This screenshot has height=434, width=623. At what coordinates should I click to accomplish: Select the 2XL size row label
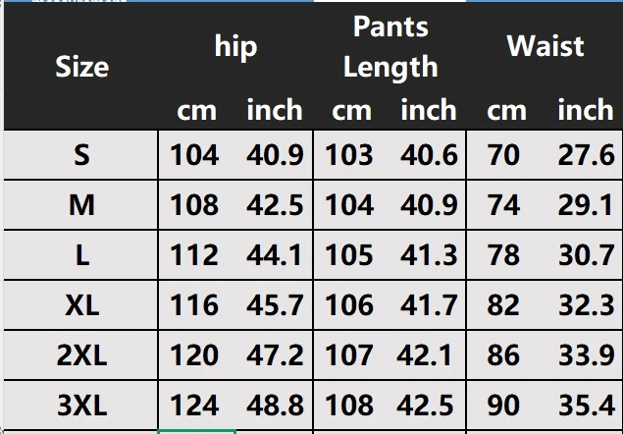[x=81, y=355]
